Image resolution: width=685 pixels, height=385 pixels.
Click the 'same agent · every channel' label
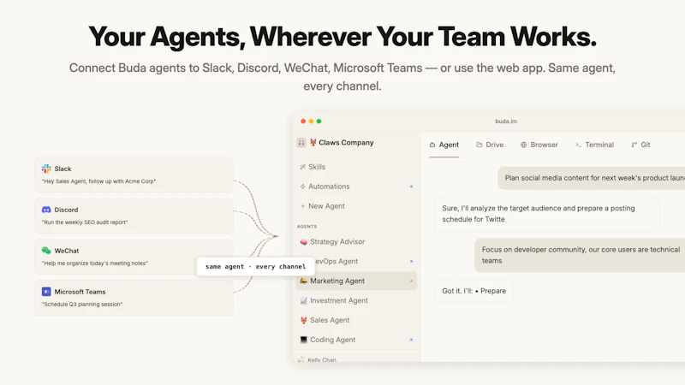[x=255, y=266]
